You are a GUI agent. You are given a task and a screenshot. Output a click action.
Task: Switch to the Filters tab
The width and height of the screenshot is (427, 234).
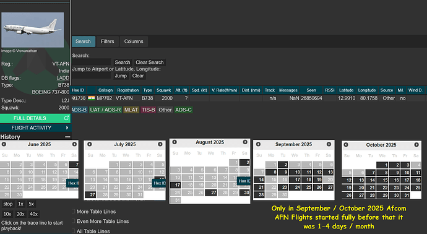click(107, 41)
